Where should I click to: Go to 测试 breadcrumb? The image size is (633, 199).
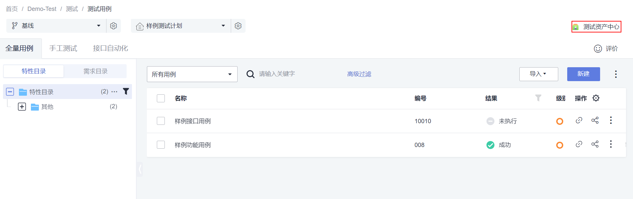coord(72,9)
